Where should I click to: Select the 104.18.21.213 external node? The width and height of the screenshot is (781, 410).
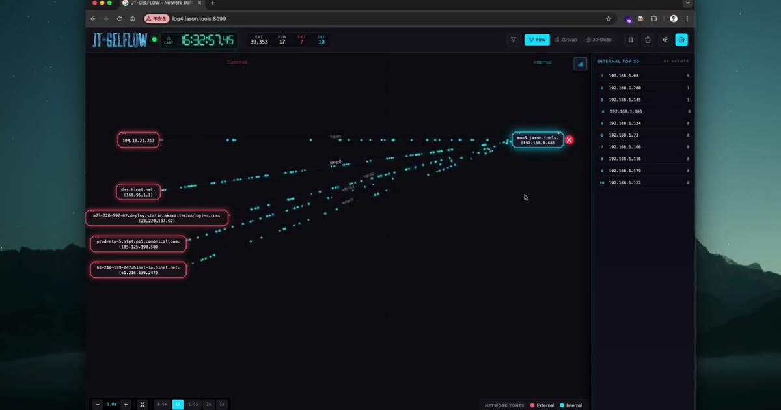(139, 140)
